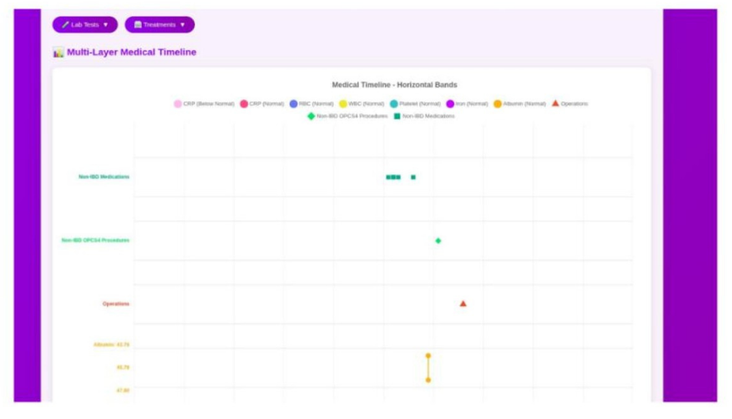
Task: Select the red triangle operation marker on chart
Action: [463, 304]
